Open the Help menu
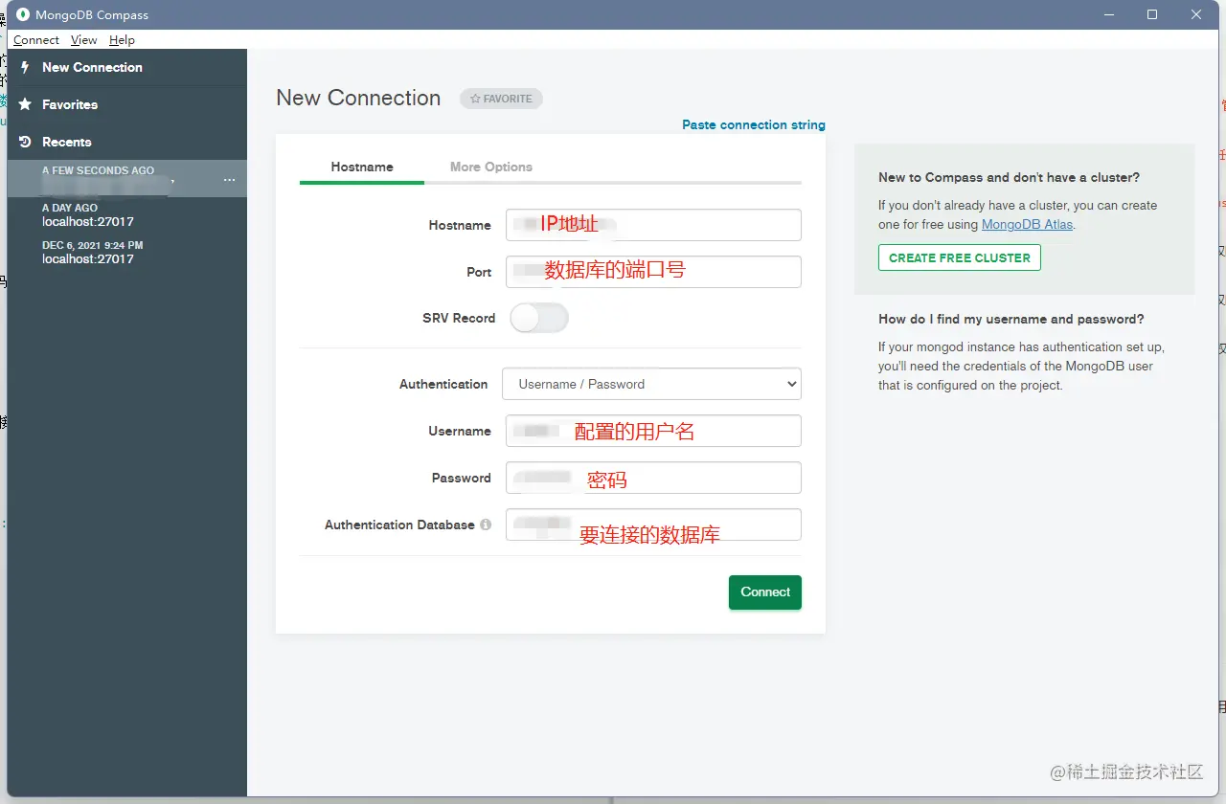The height and width of the screenshot is (804, 1226). 122,39
